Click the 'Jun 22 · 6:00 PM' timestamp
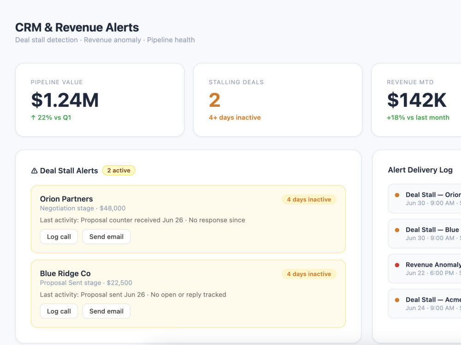 (430, 273)
